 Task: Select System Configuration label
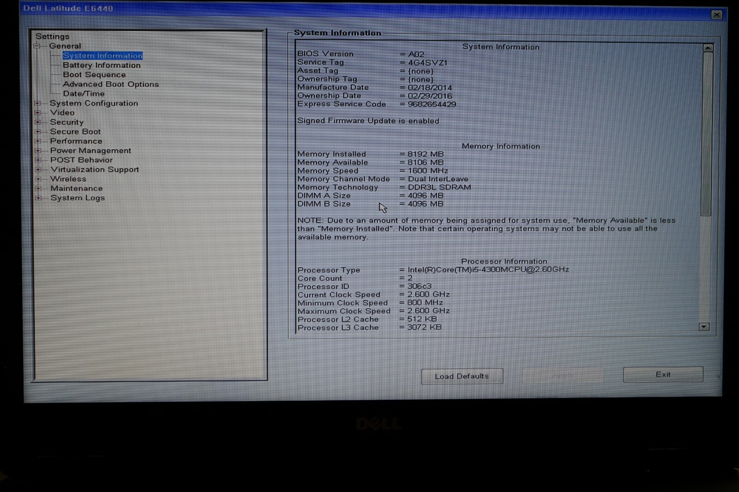pyautogui.click(x=94, y=103)
